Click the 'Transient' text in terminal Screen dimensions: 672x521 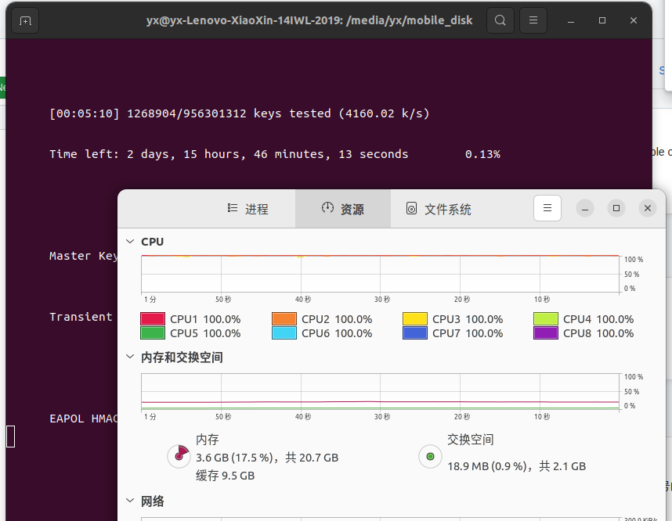pos(81,317)
